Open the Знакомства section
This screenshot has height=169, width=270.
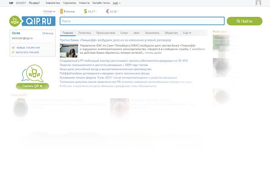click(x=53, y=3)
